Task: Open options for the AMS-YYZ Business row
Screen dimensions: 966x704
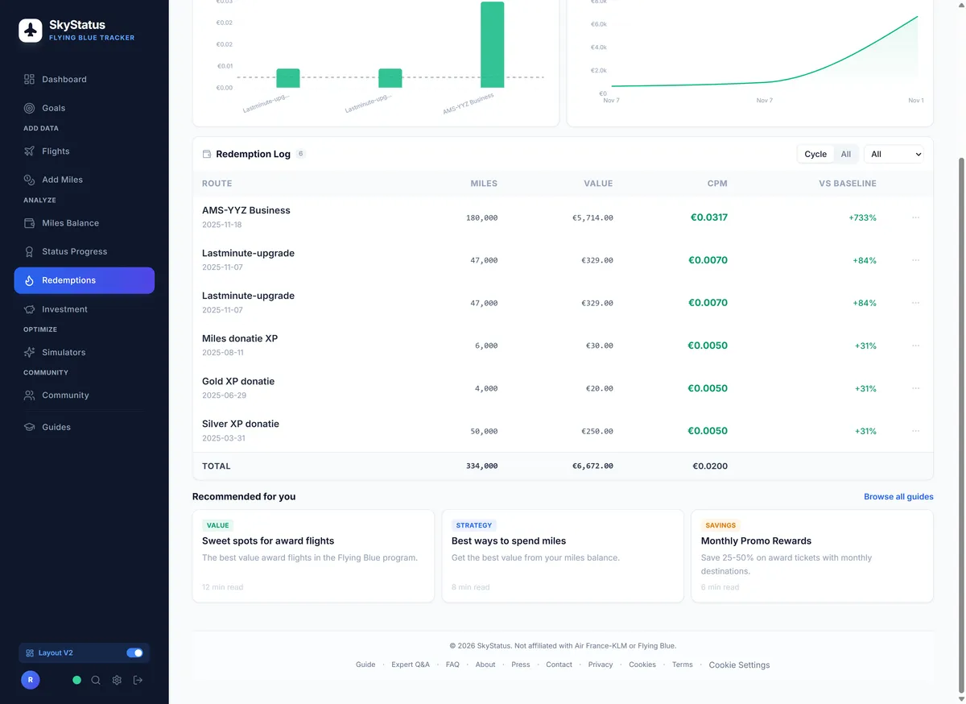Action: point(915,217)
